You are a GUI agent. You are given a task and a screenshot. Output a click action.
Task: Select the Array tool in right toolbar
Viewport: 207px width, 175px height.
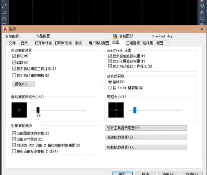pos(202,24)
